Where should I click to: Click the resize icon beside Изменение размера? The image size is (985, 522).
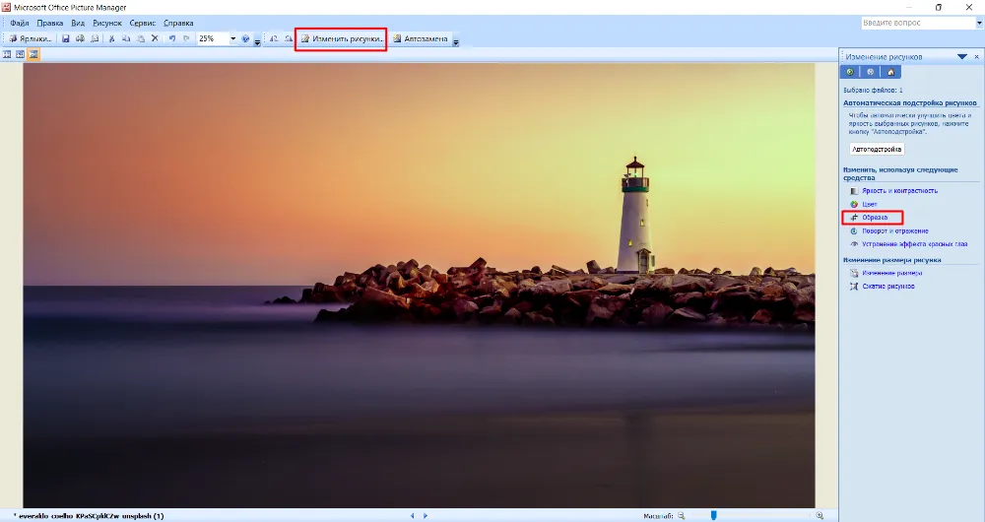pos(854,273)
